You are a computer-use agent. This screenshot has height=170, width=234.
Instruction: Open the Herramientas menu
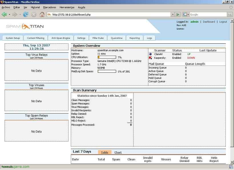tap(67, 7)
